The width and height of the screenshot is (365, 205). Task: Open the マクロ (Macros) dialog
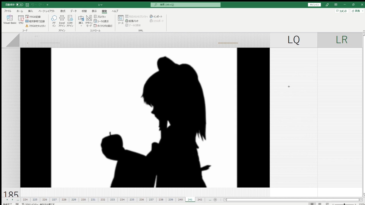[x=21, y=20]
